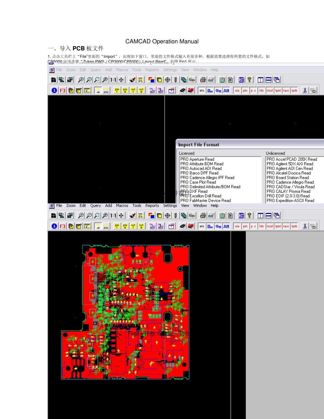The image size is (324, 419).
Task: Click Zoom Out magnifier in PCB layout window
Action: pos(89,215)
